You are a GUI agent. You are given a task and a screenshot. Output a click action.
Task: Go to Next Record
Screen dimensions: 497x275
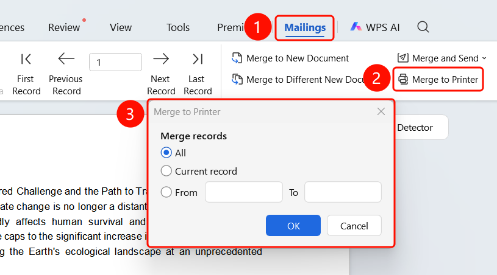(161, 74)
